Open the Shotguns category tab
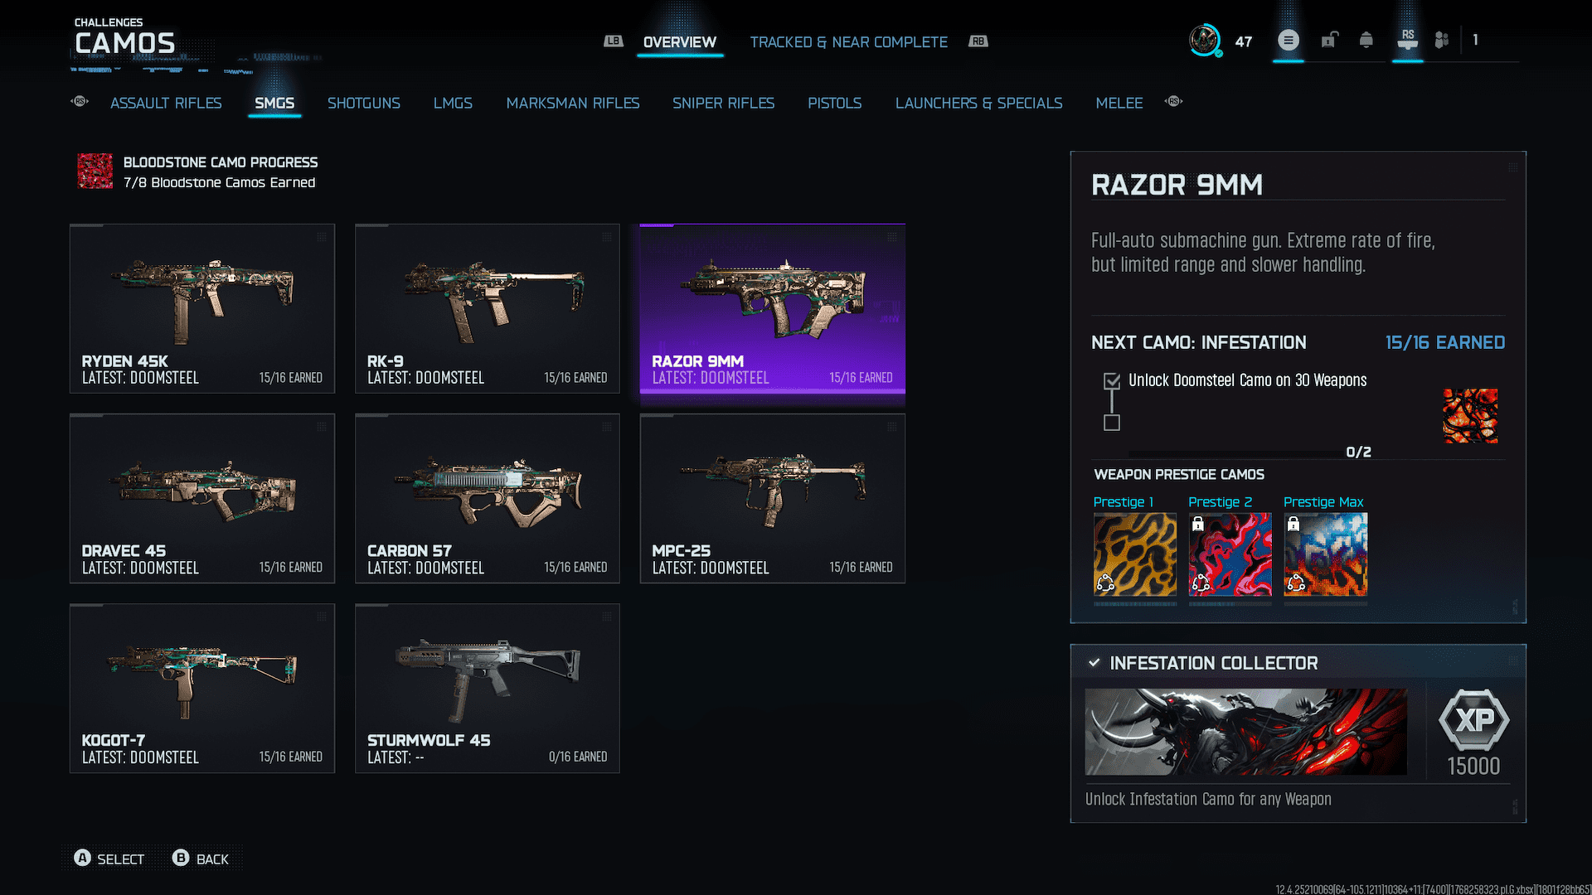Image resolution: width=1592 pixels, height=895 pixels. tap(363, 103)
